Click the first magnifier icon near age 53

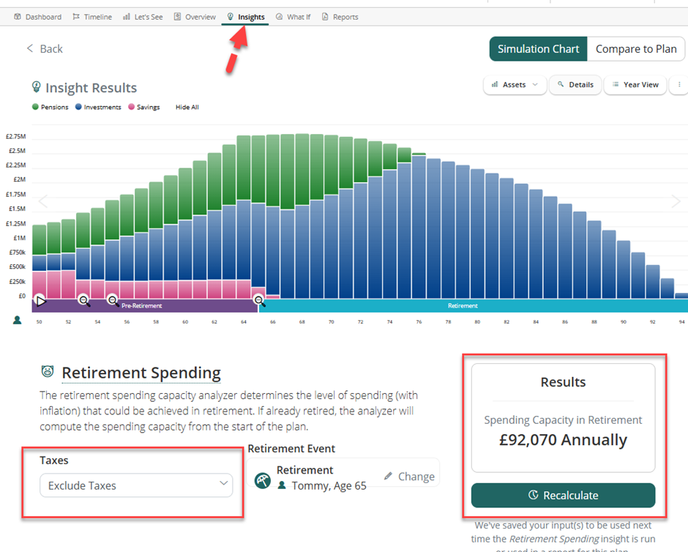click(x=83, y=300)
